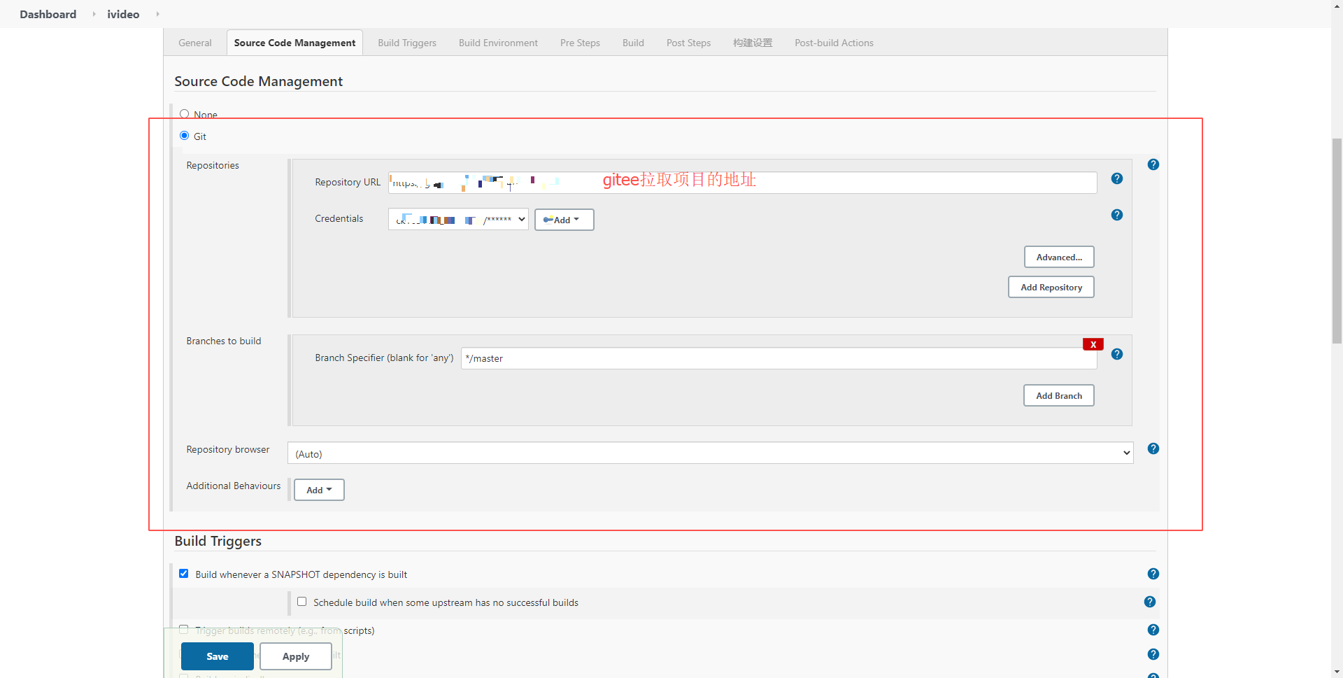The height and width of the screenshot is (678, 1343).
Task: Click the Advanced... button
Action: pos(1059,257)
